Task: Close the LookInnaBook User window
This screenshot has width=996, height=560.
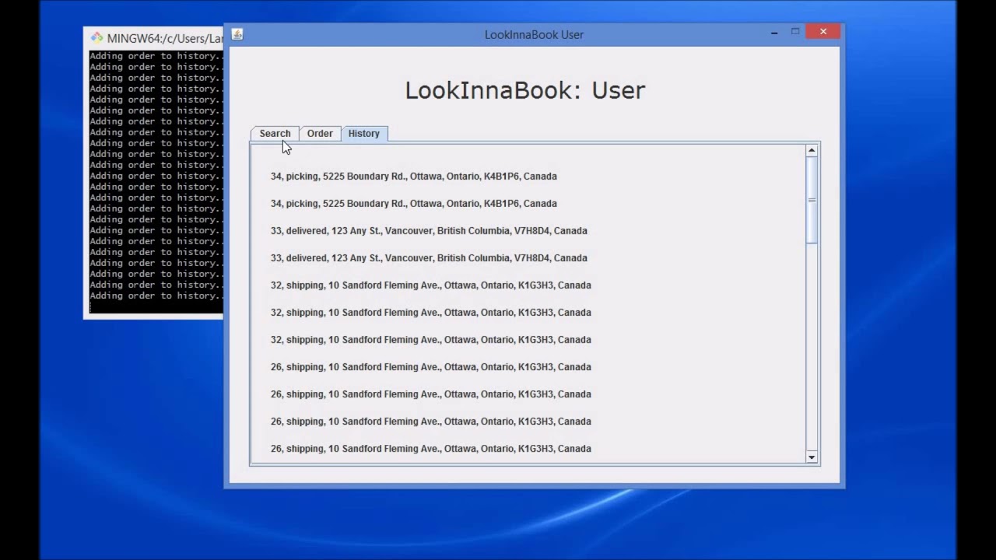Action: 822,32
